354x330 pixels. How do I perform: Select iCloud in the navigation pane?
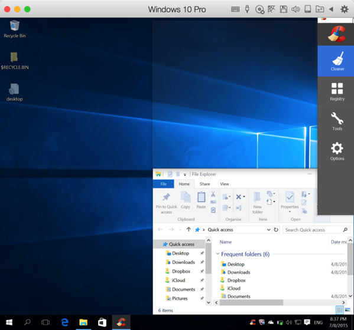[x=179, y=280]
